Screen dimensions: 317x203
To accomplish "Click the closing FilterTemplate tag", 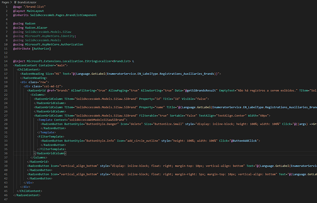I will (x=51, y=149).
